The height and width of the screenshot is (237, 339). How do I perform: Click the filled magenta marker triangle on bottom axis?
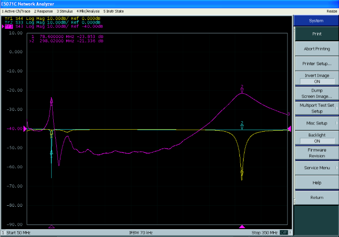pos(241,227)
